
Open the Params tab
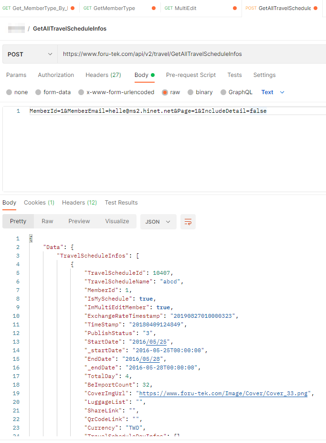(x=16, y=75)
